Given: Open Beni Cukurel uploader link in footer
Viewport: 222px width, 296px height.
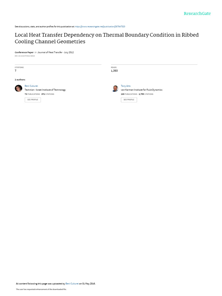Looking at the screenshot, I should click(72, 284).
